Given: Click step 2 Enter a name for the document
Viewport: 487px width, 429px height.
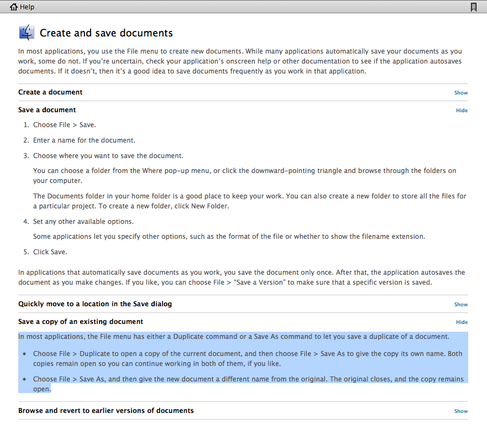Looking at the screenshot, I should (x=84, y=140).
